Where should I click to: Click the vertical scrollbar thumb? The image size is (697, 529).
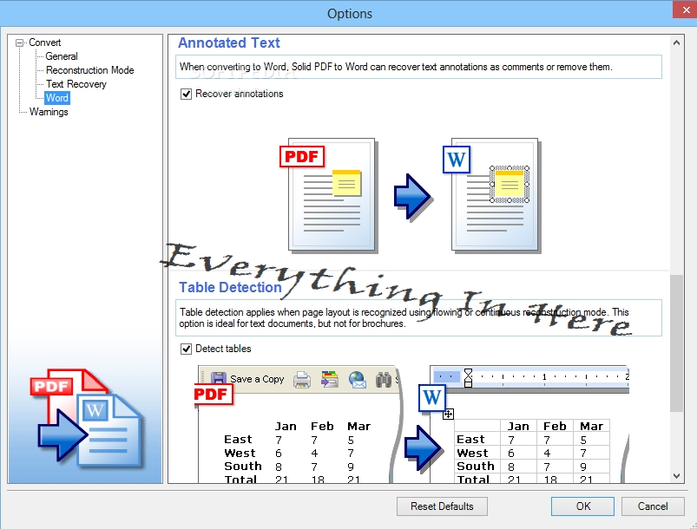(676, 343)
